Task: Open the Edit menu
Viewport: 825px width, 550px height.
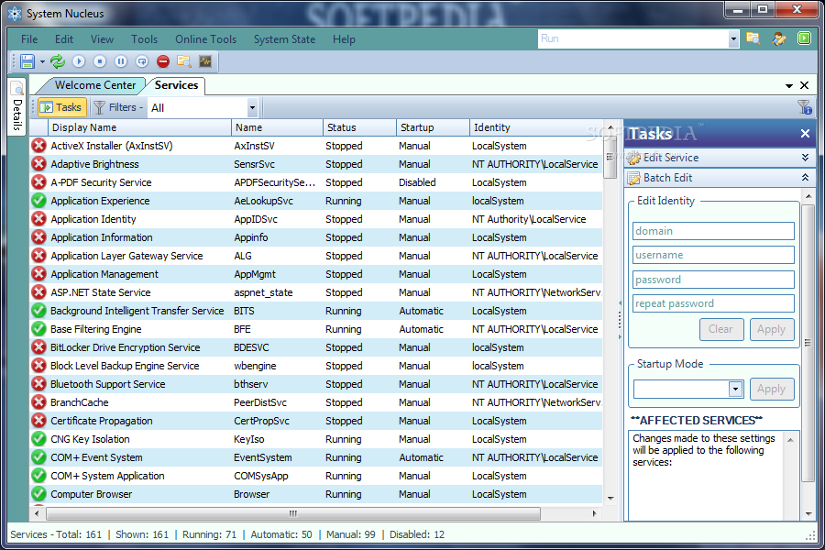Action: coord(63,39)
